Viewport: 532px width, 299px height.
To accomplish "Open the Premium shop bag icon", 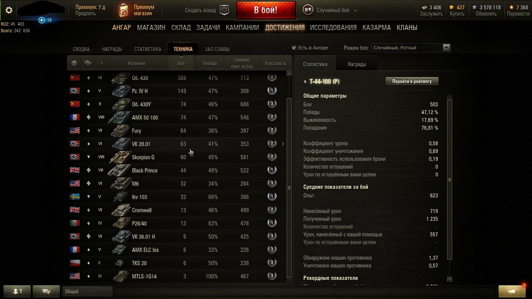I will 123,11.
